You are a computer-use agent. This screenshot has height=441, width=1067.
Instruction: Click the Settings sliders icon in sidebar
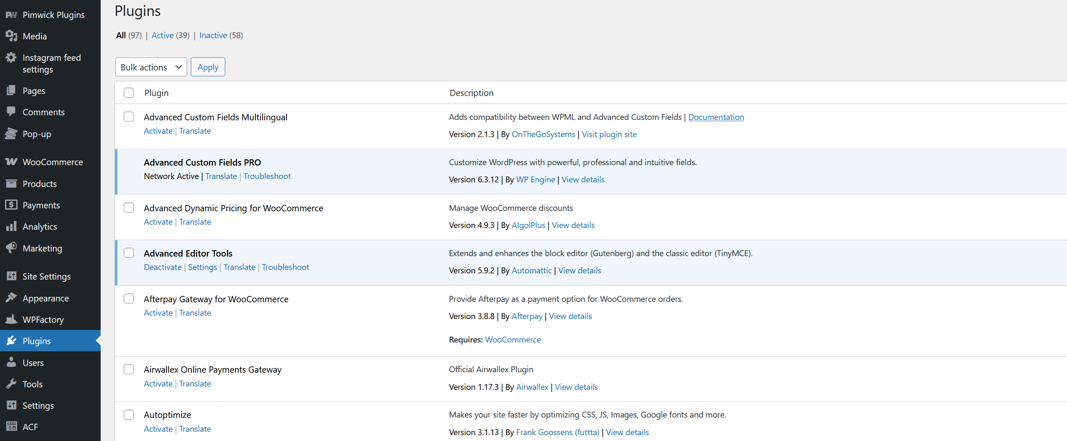coord(11,405)
